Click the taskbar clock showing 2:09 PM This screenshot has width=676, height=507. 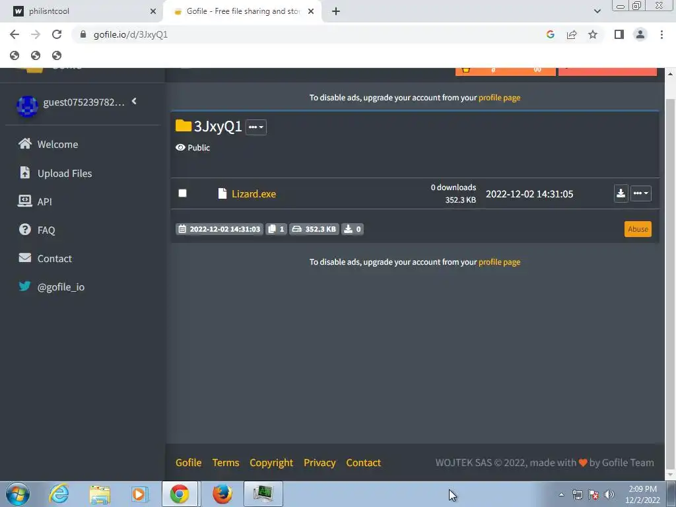click(x=642, y=494)
